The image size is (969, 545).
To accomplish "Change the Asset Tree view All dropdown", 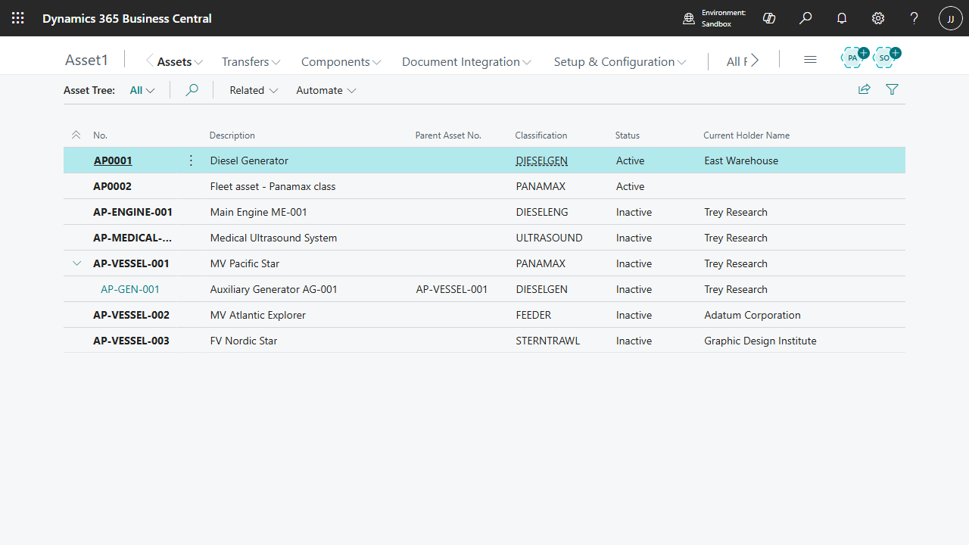I will point(142,90).
